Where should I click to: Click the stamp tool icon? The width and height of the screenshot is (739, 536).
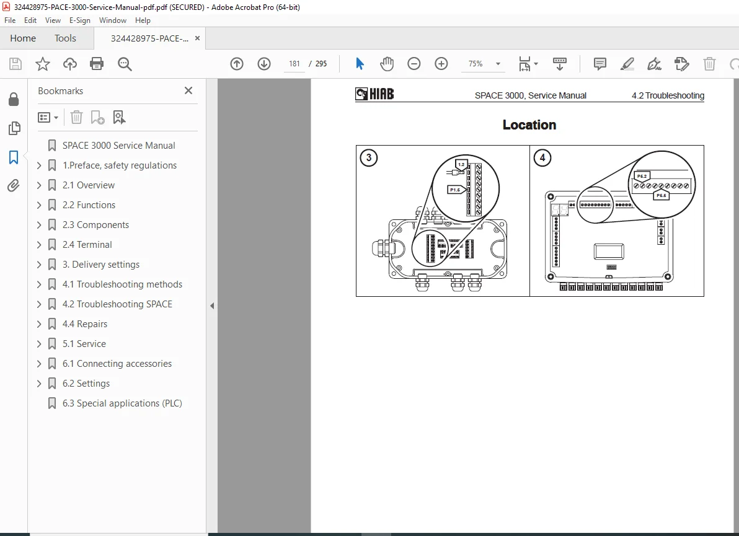[x=681, y=64]
